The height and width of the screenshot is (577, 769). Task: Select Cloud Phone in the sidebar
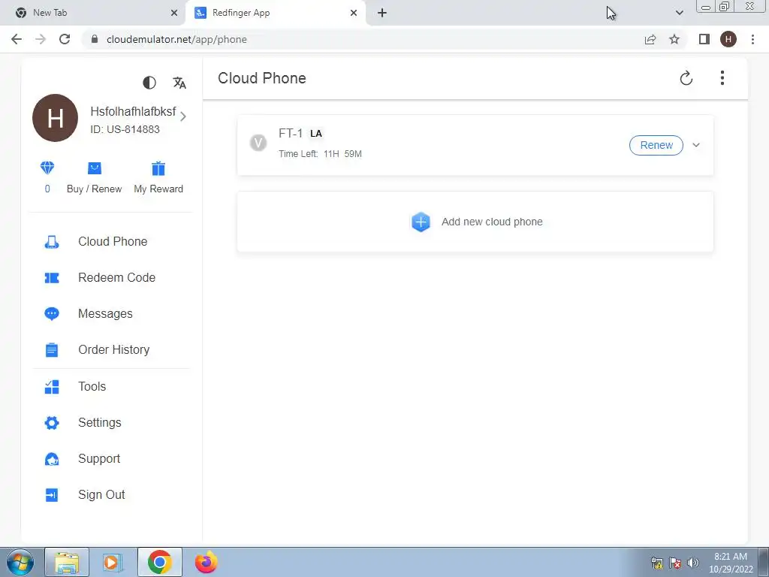pyautogui.click(x=113, y=241)
